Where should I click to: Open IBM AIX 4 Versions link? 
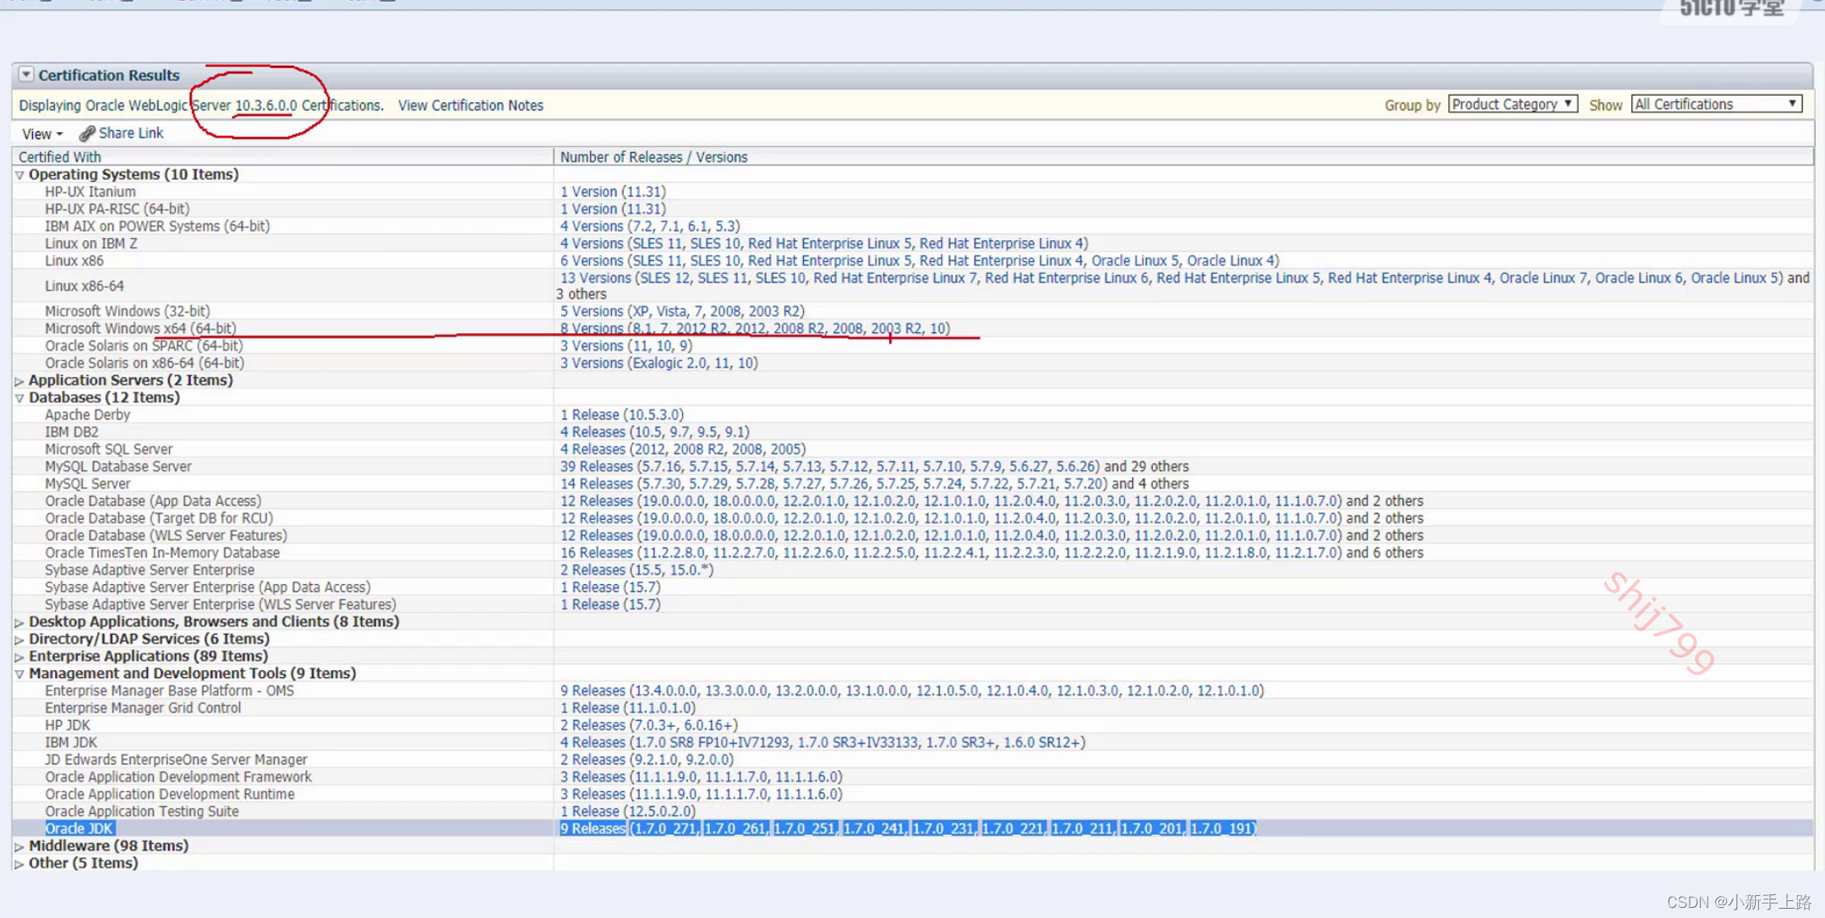pos(650,227)
